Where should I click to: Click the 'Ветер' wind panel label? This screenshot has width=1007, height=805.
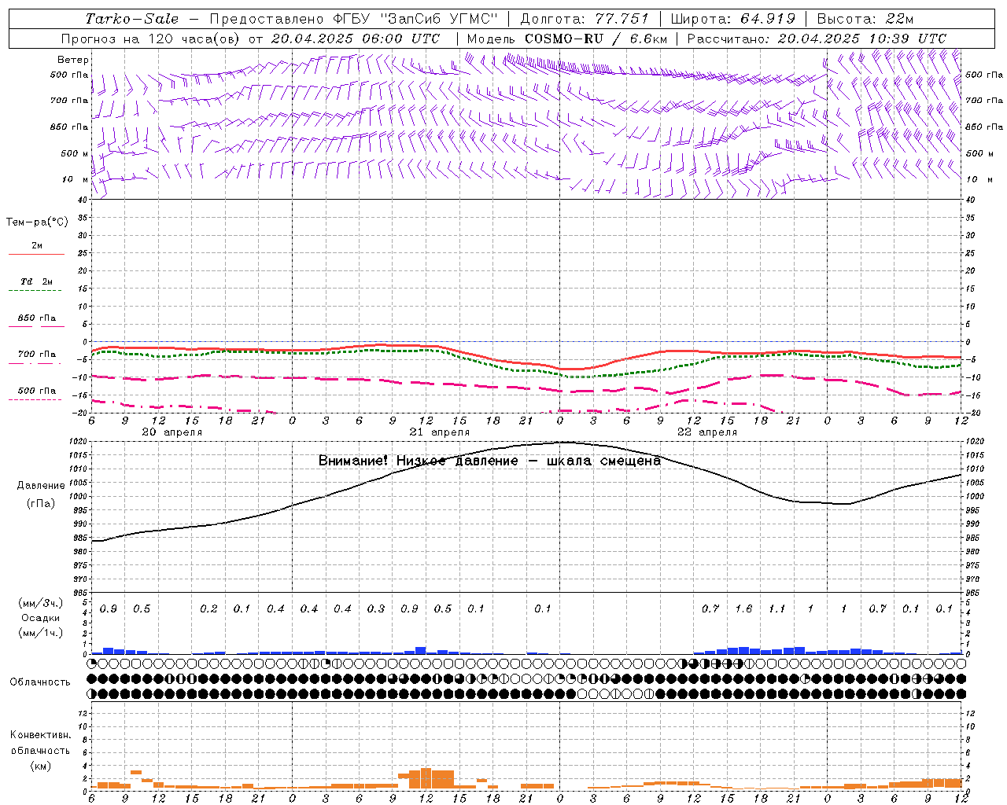point(72,60)
